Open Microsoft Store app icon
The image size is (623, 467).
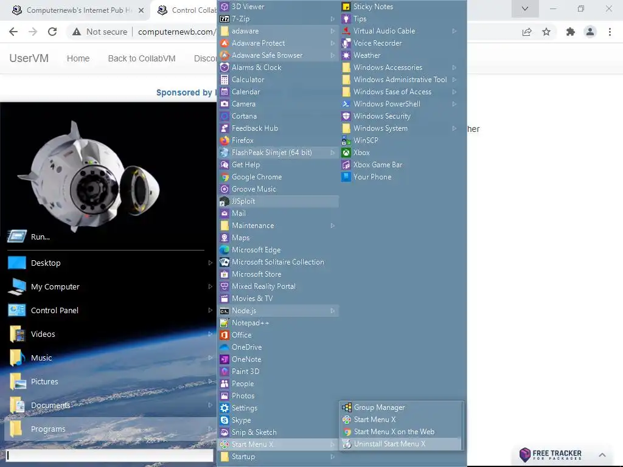point(224,274)
